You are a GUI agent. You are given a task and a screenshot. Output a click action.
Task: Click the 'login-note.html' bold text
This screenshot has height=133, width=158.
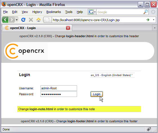pyautogui.click(x=41, y=109)
